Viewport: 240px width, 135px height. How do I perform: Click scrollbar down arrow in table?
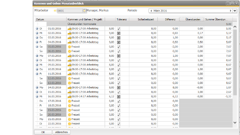point(235,122)
